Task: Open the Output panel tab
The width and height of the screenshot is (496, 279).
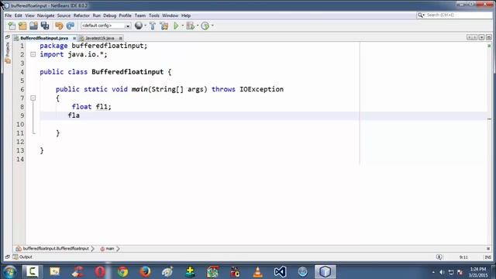Action: [22, 257]
